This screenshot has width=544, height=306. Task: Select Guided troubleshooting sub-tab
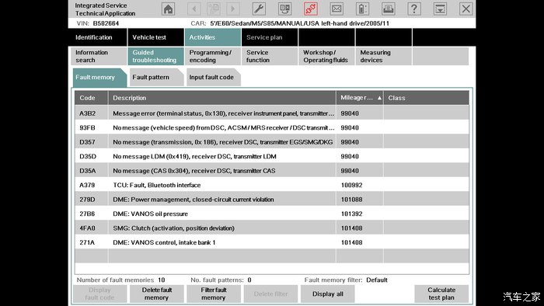[x=155, y=56]
